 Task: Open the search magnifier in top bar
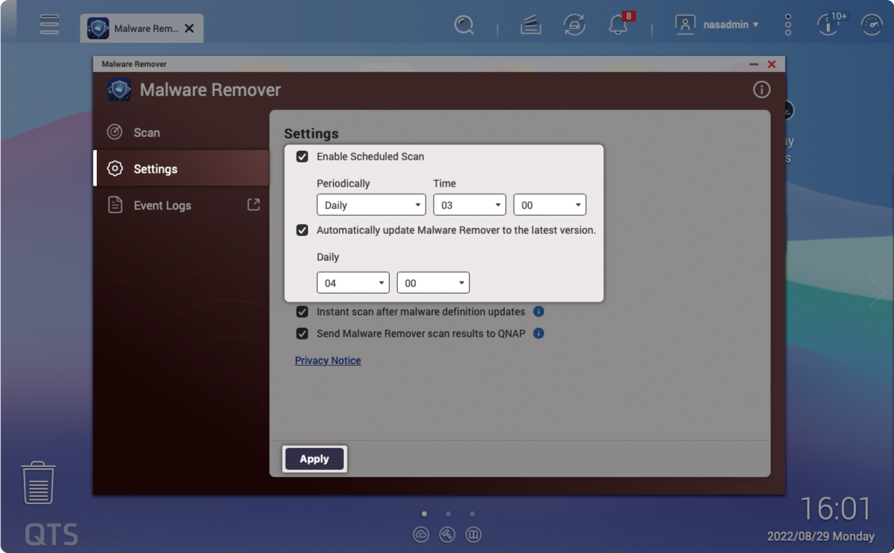[x=463, y=25]
